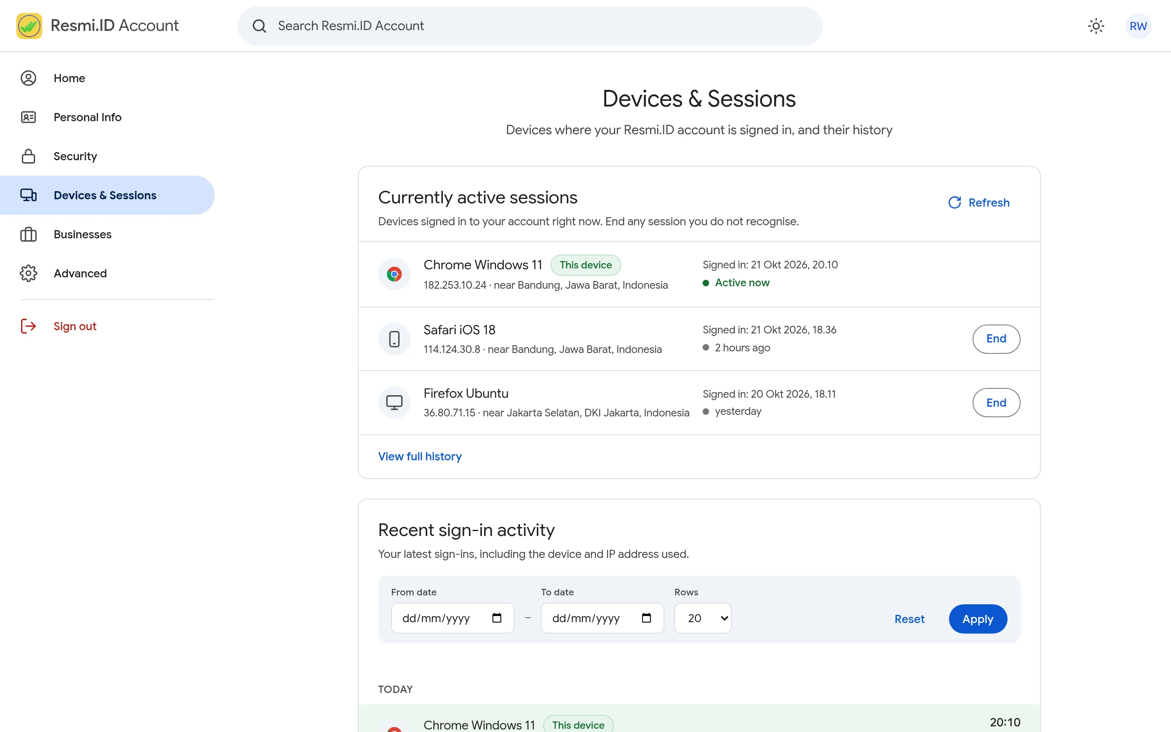
Task: Open the RW account avatar
Action: point(1138,26)
